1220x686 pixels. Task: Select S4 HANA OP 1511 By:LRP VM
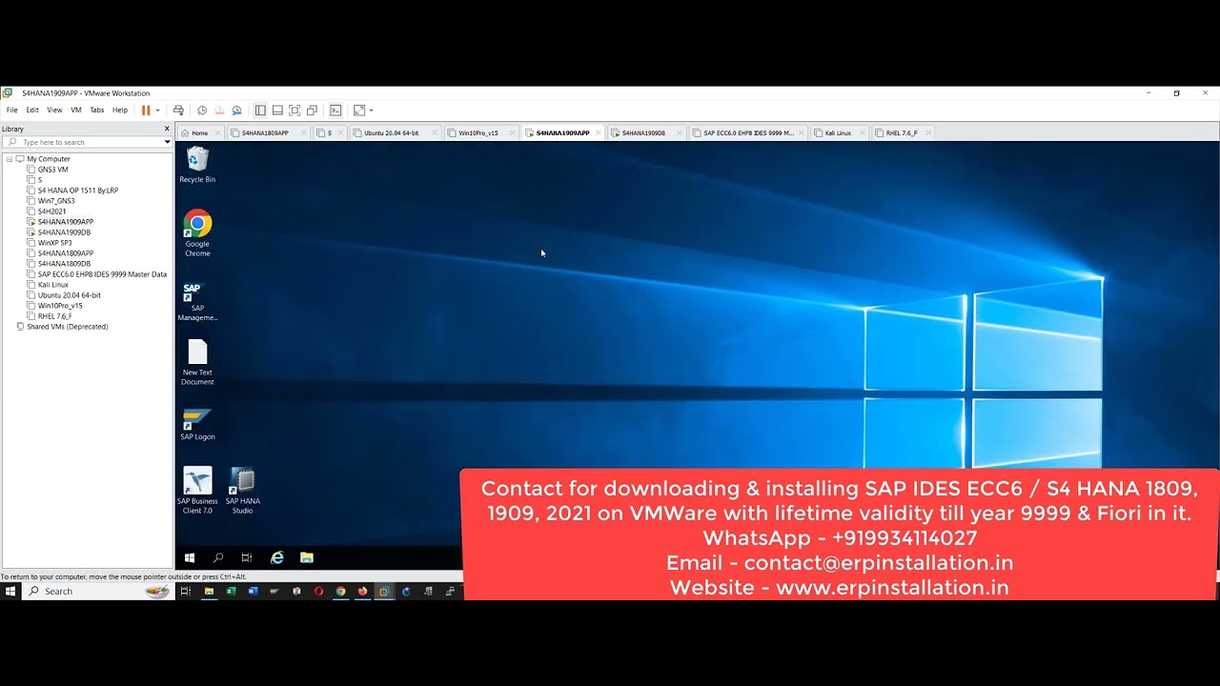pyautogui.click(x=78, y=191)
